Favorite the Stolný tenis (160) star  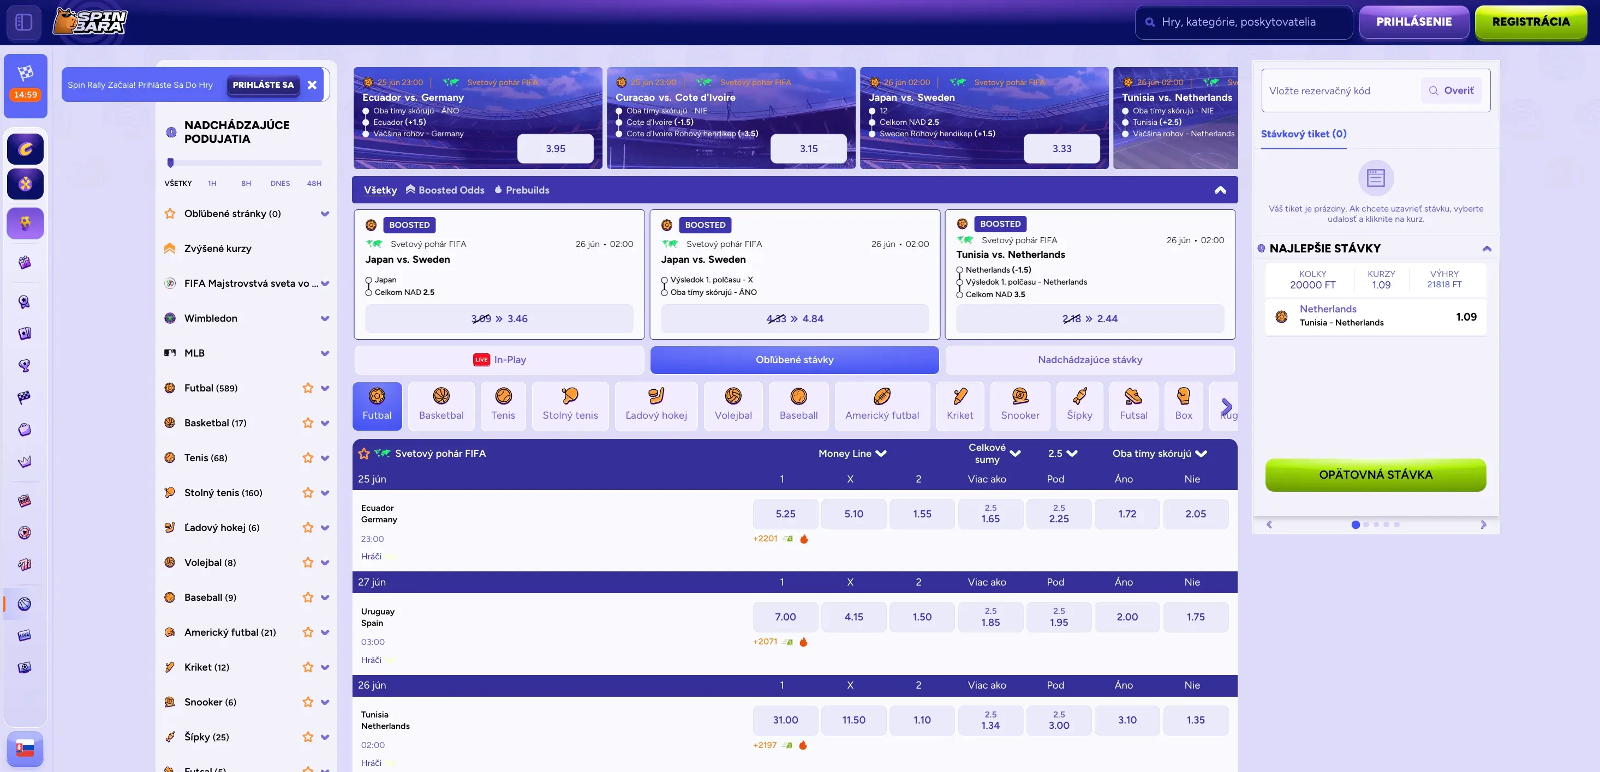coord(307,492)
